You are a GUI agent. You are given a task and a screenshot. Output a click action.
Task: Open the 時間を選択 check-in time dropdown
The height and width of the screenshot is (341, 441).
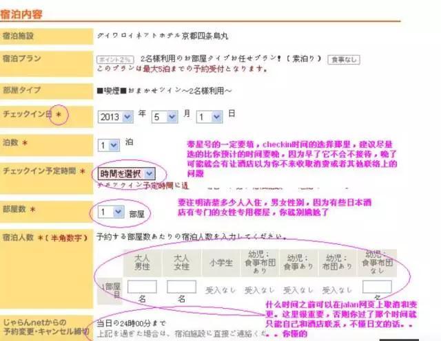click(x=126, y=174)
